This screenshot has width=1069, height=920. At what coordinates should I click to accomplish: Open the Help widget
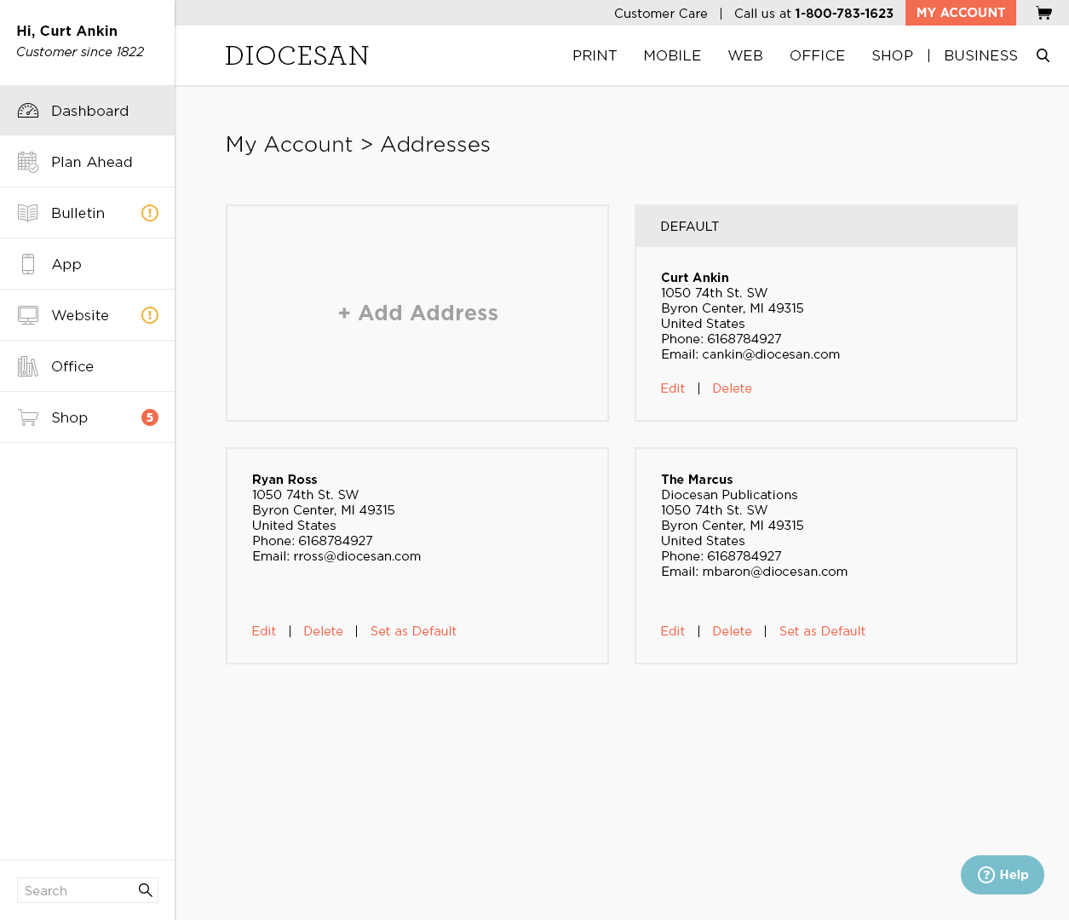[1003, 875]
